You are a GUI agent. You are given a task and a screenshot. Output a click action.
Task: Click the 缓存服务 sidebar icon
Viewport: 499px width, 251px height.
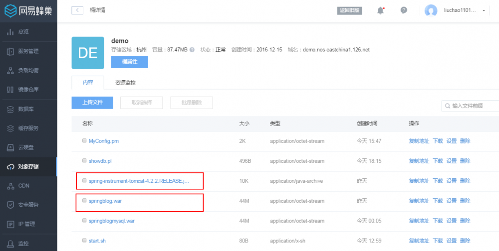10,128
